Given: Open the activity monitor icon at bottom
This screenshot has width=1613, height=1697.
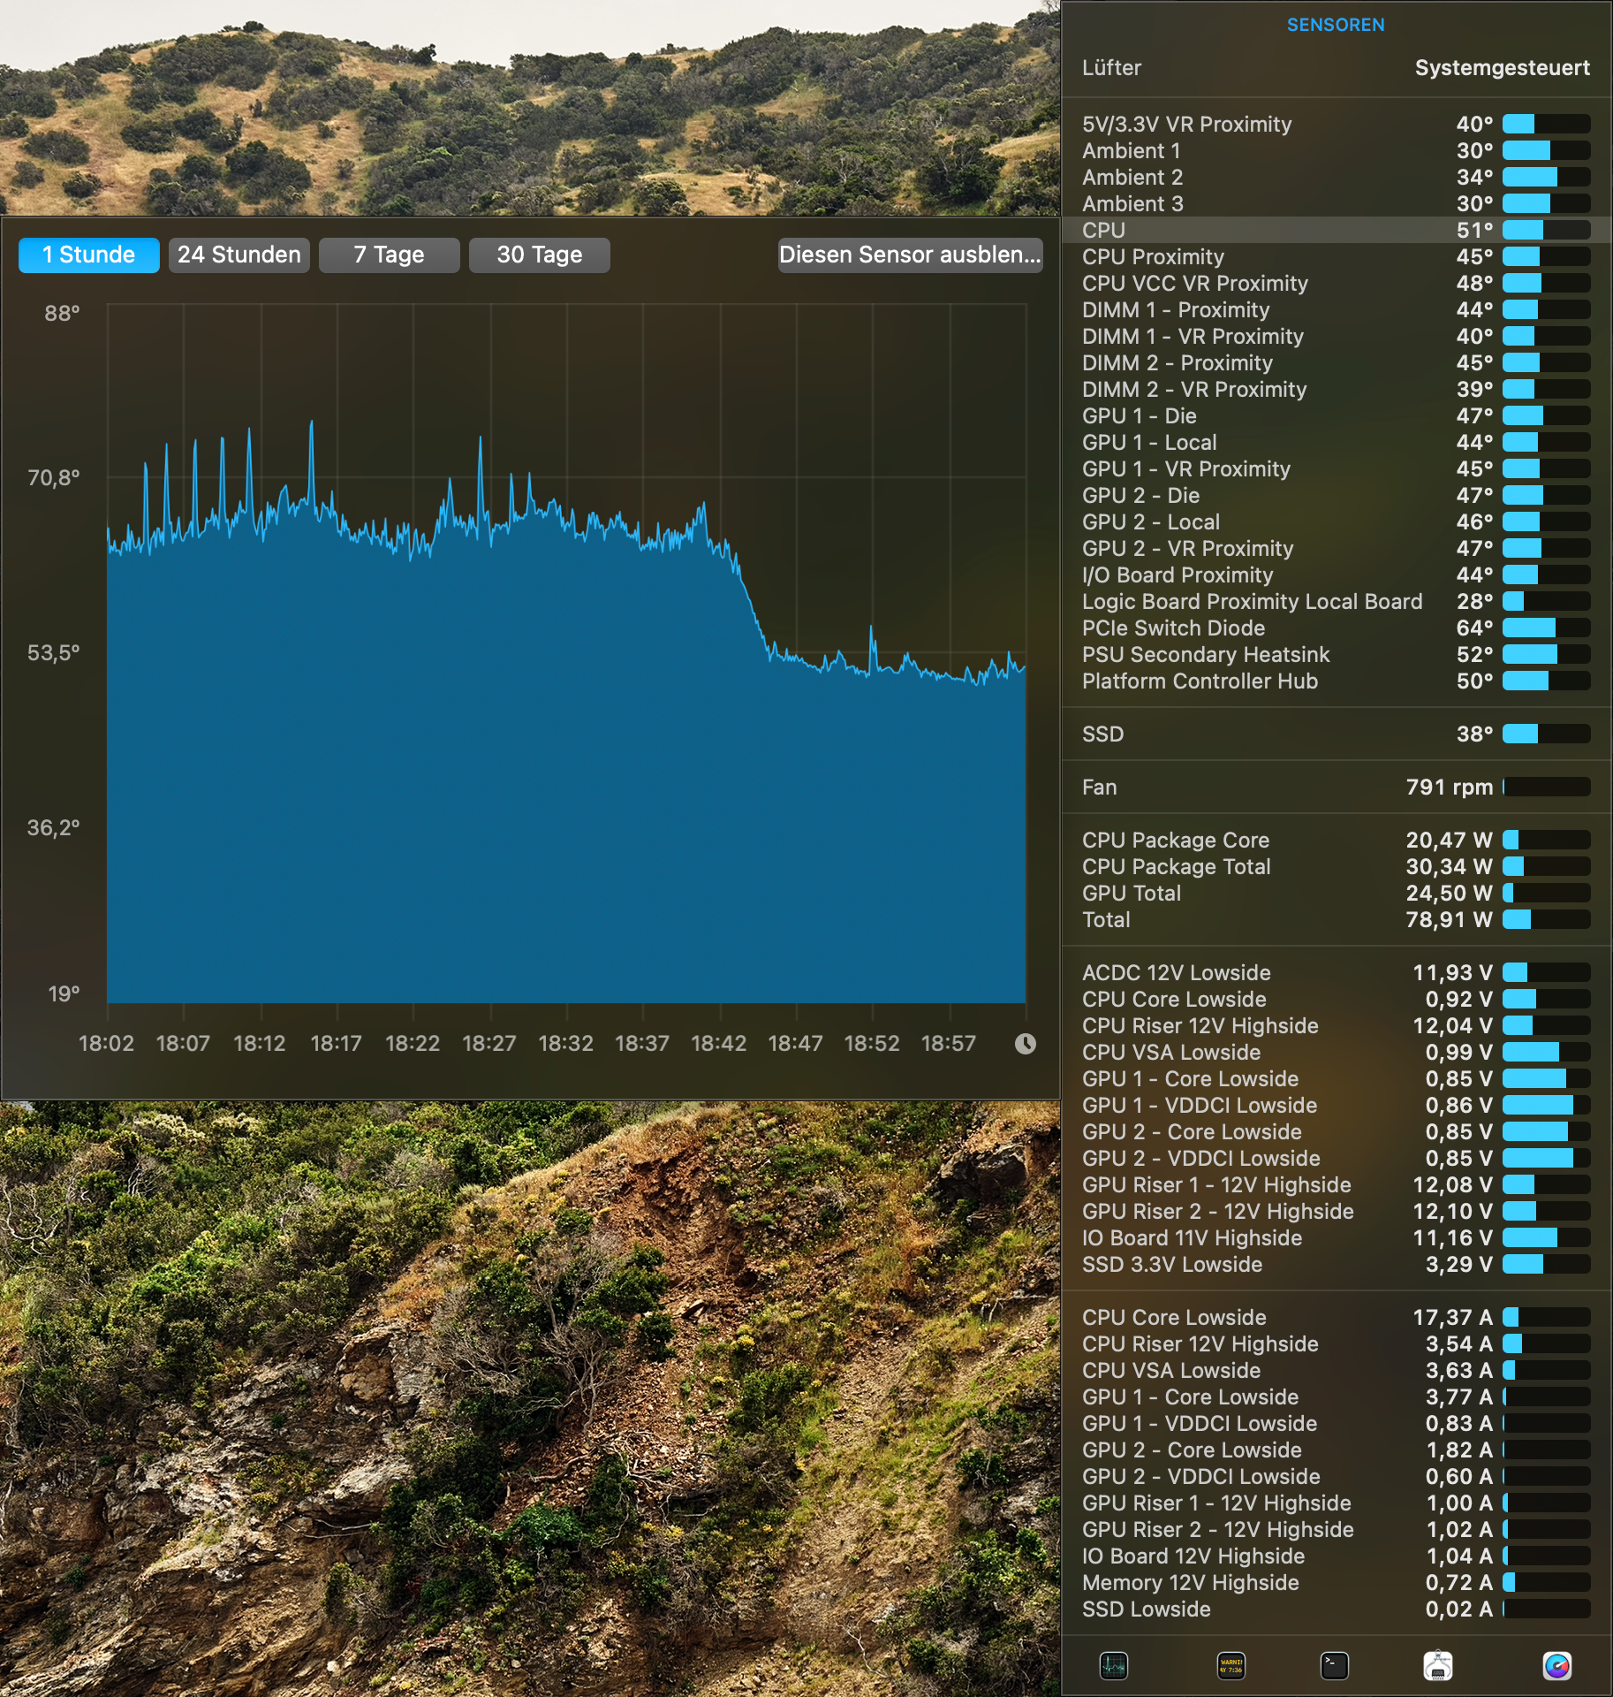Looking at the screenshot, I should [1115, 1665].
